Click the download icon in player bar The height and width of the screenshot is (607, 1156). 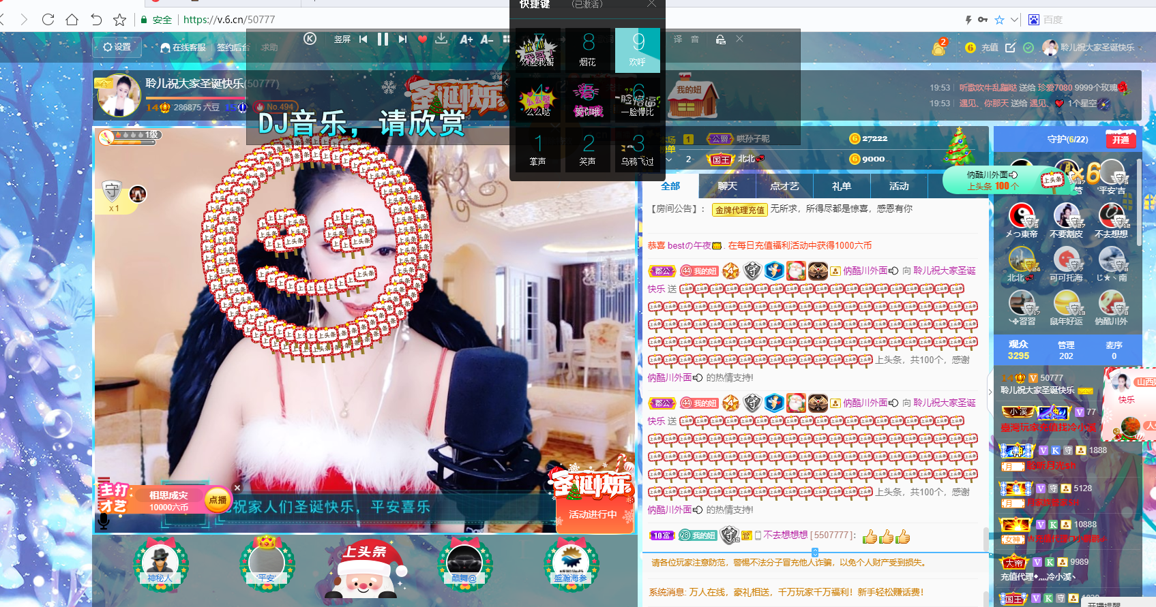[x=441, y=39]
